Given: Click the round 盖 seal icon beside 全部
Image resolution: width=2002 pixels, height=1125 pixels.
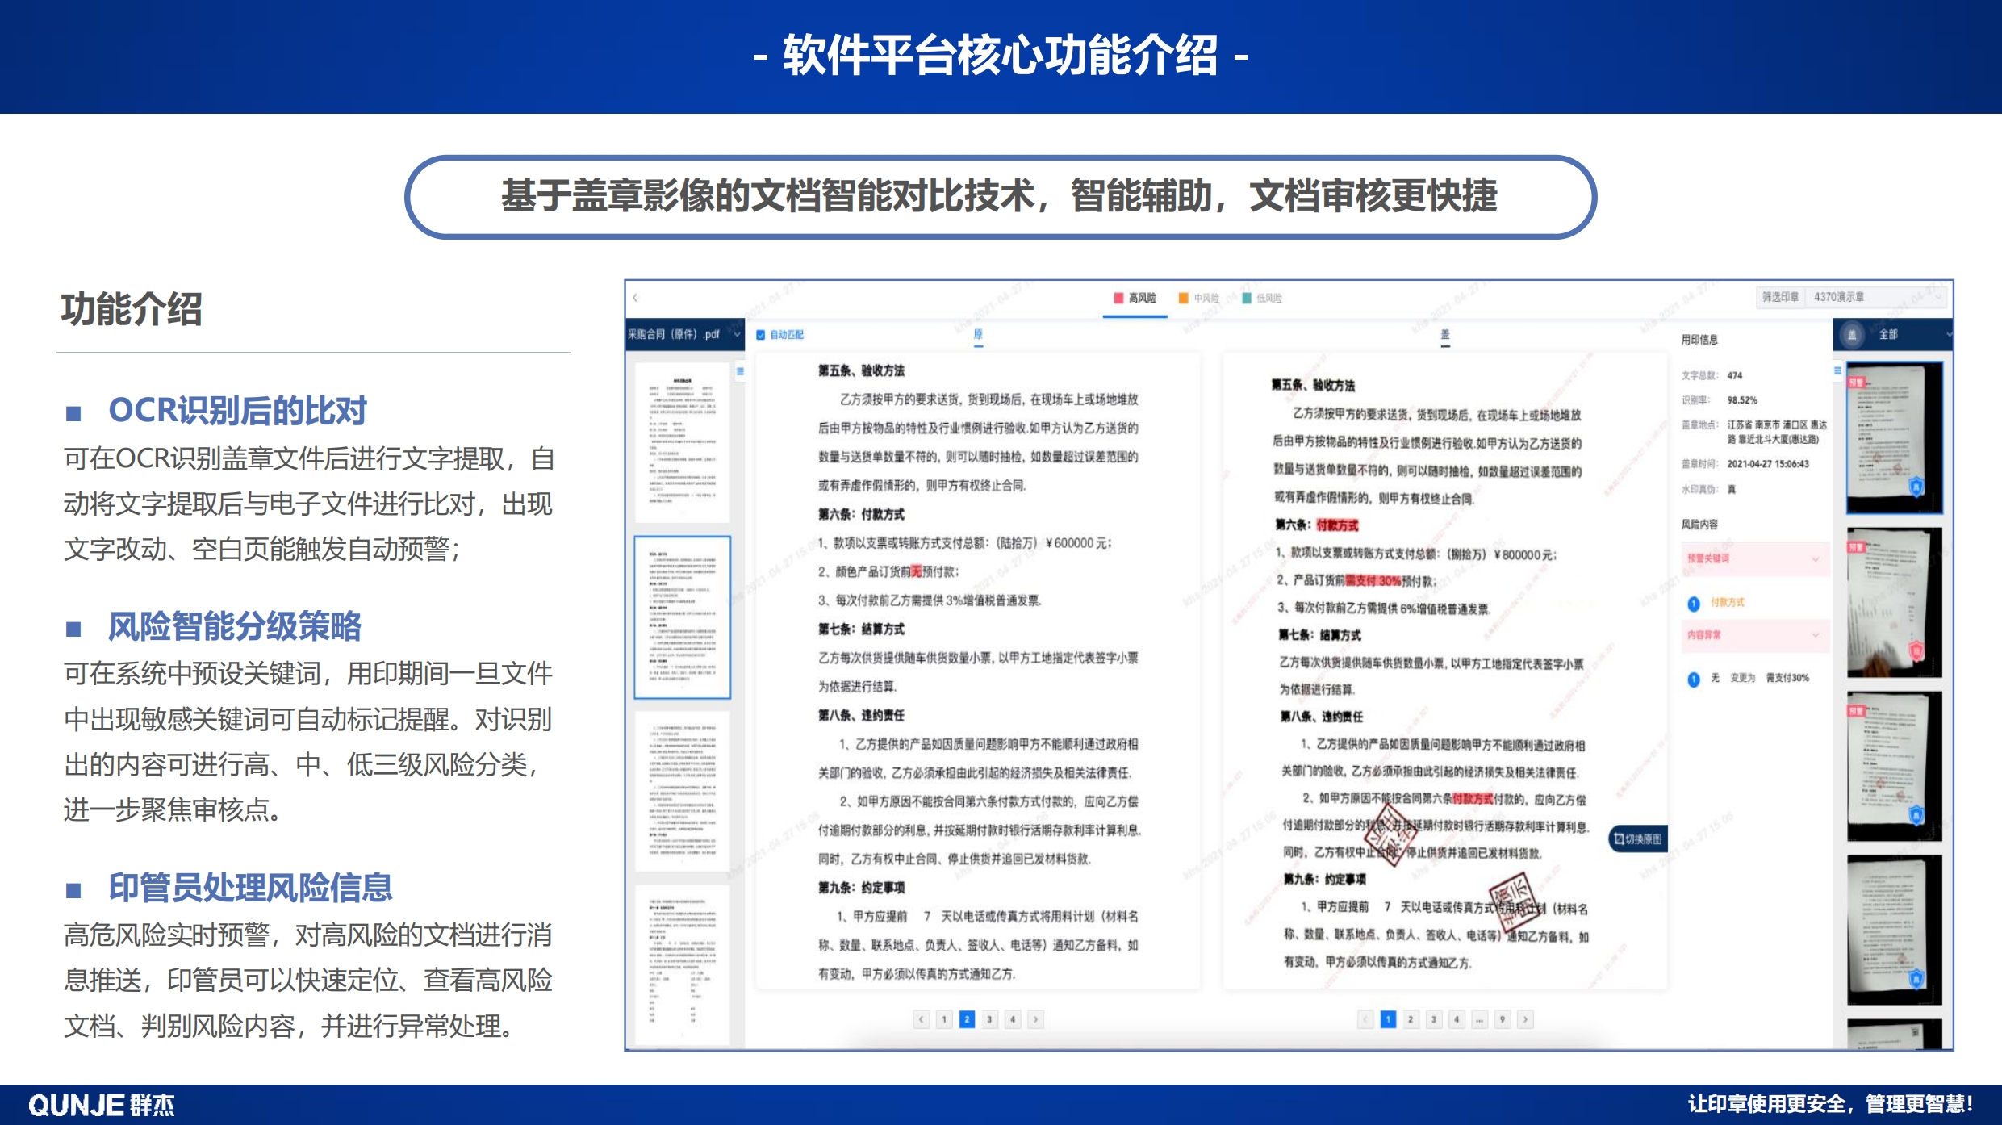Looking at the screenshot, I should click(x=1852, y=334).
